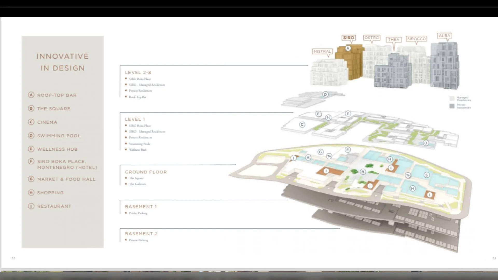Click the circled H icon beside Shopping
This screenshot has height=280, width=498.
[31, 192]
